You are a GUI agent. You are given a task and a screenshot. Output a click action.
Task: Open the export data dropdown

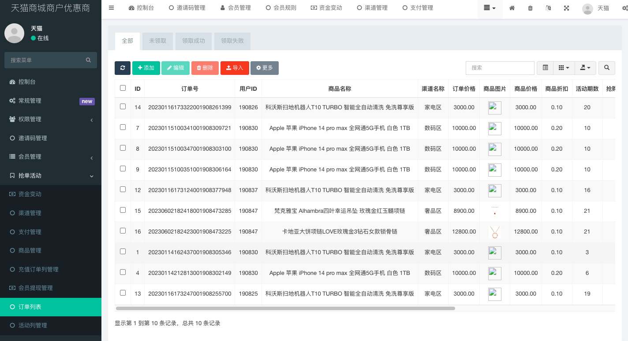tap(585, 68)
